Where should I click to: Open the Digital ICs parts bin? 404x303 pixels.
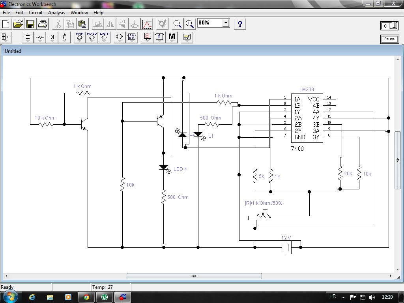[x=104, y=37]
